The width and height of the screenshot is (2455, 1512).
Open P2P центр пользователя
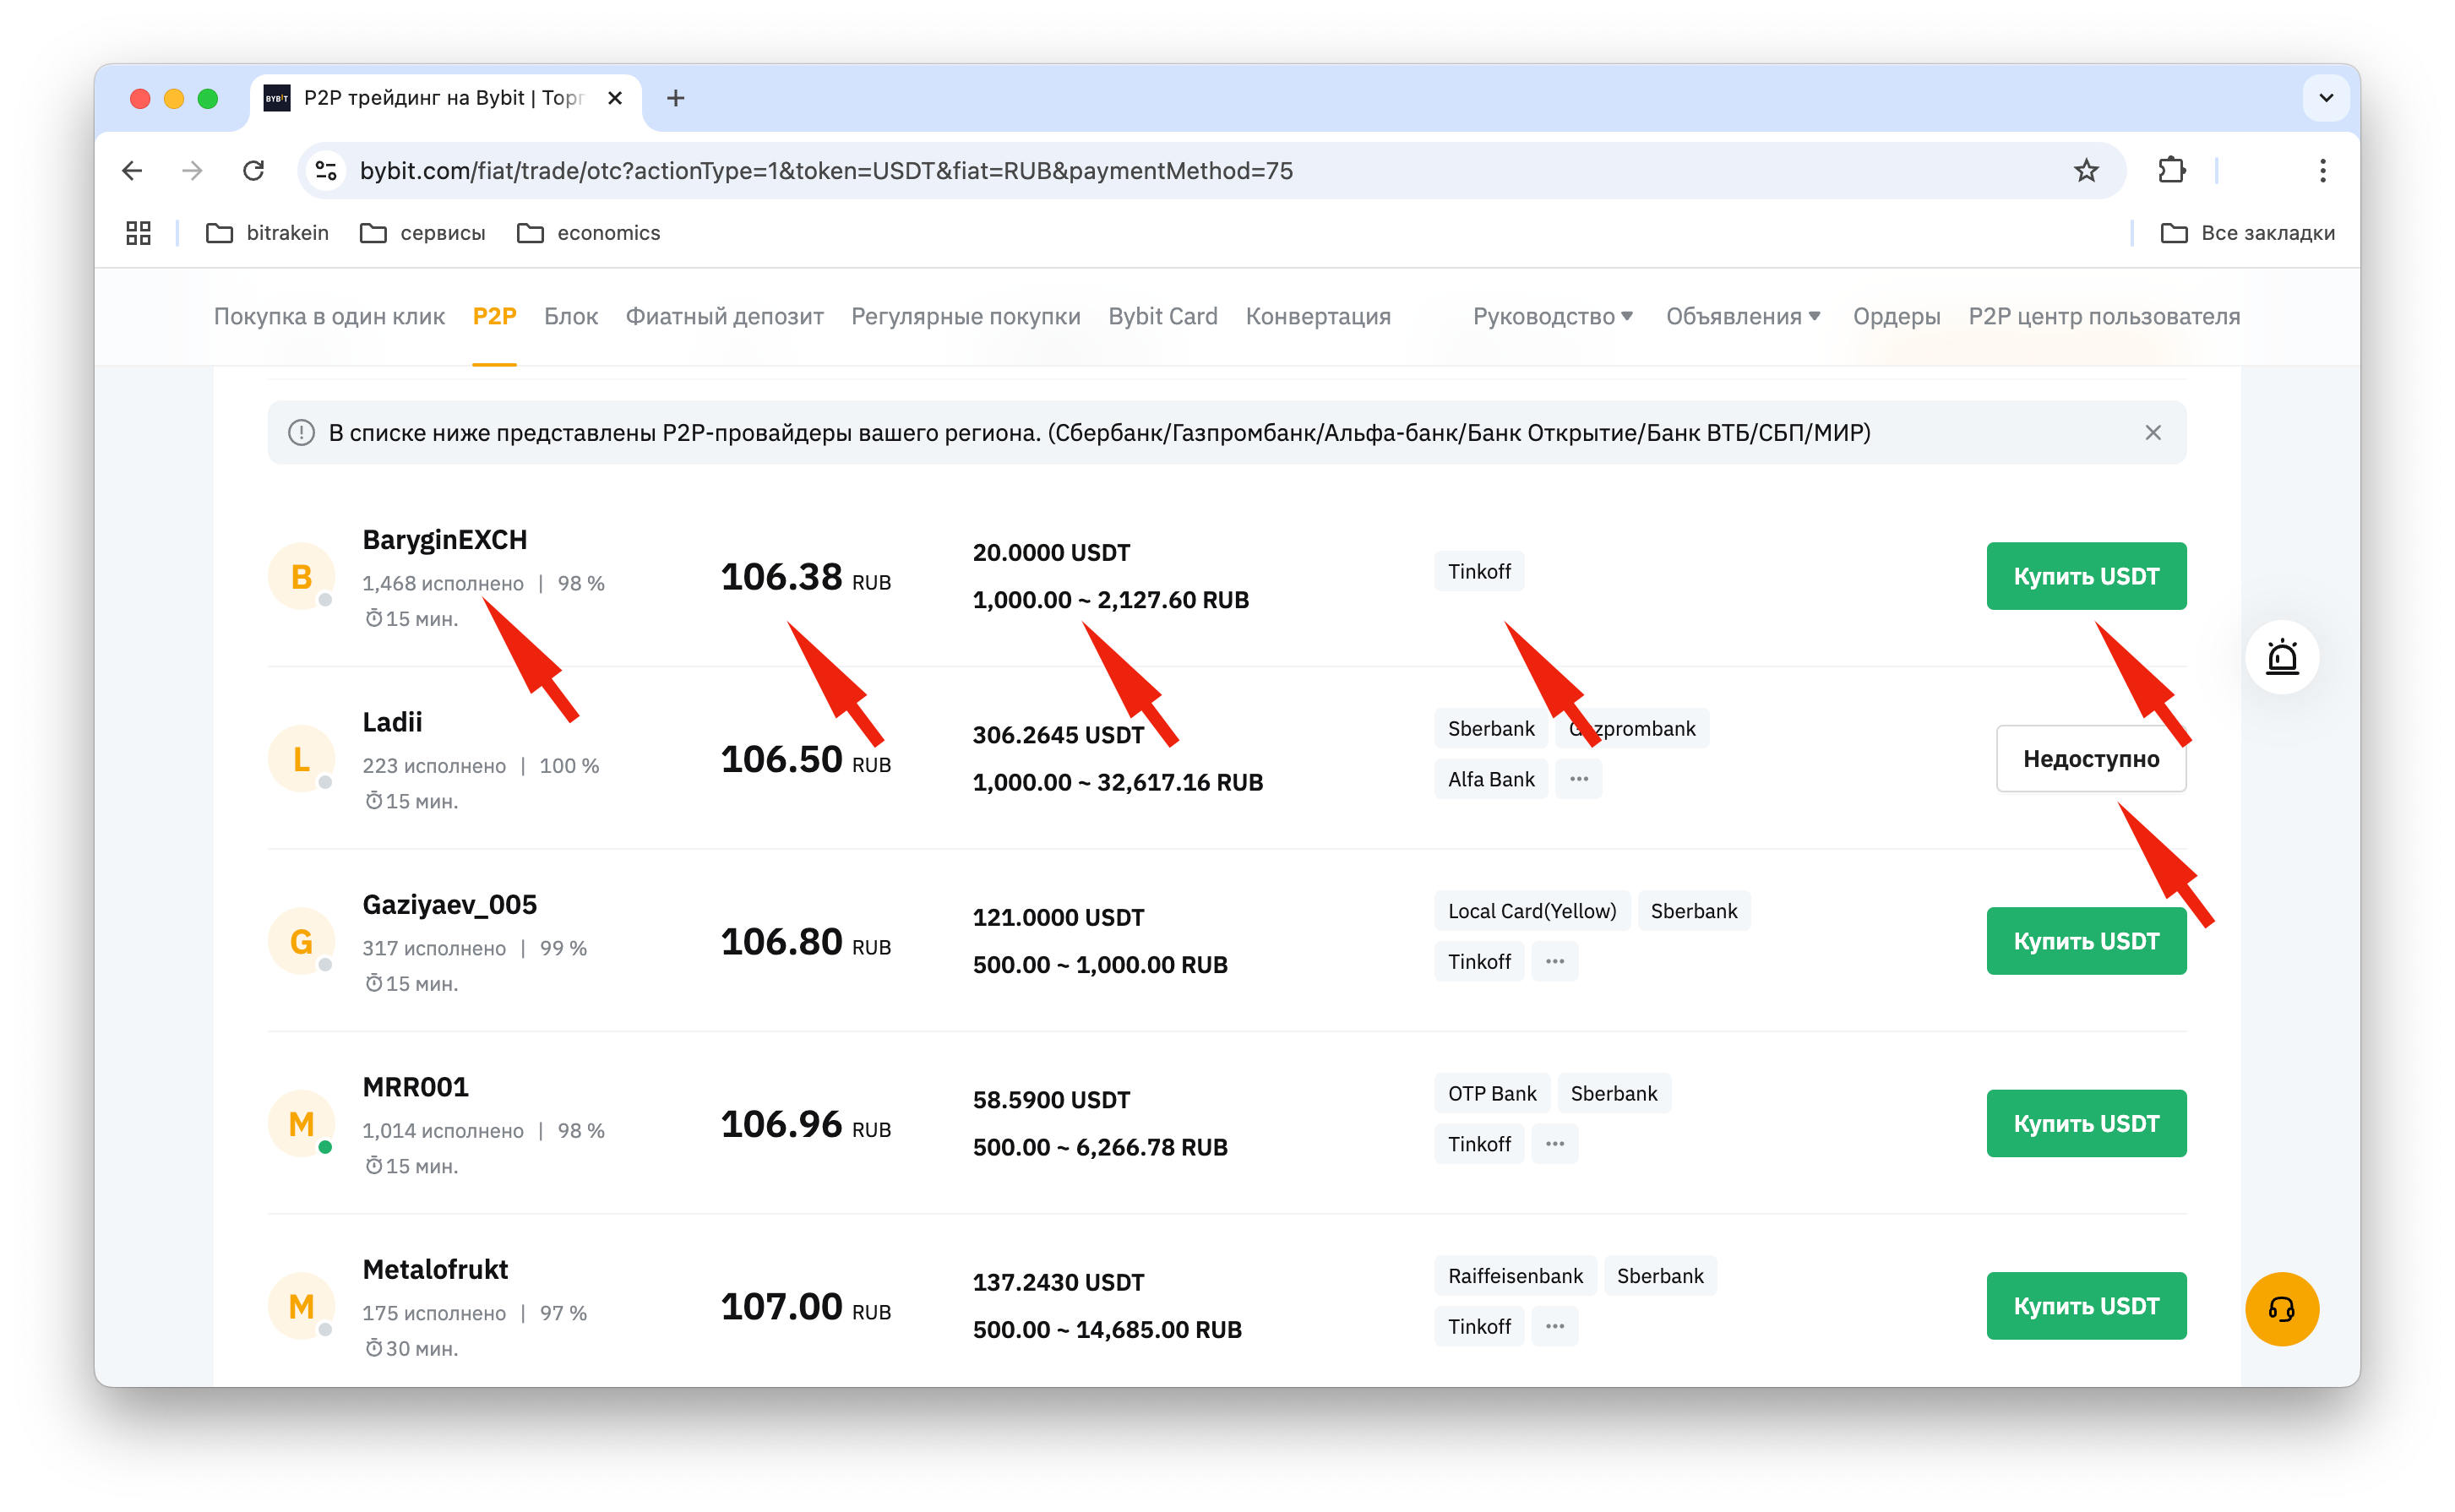[2103, 317]
